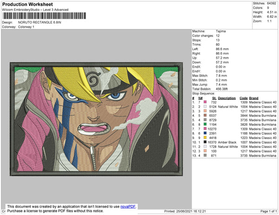Click the EndX value 0.00 in
The image size is (279, 215).
pos(221,67)
